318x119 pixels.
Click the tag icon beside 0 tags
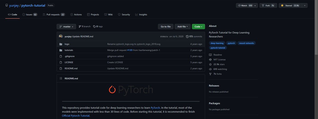point(94,26)
